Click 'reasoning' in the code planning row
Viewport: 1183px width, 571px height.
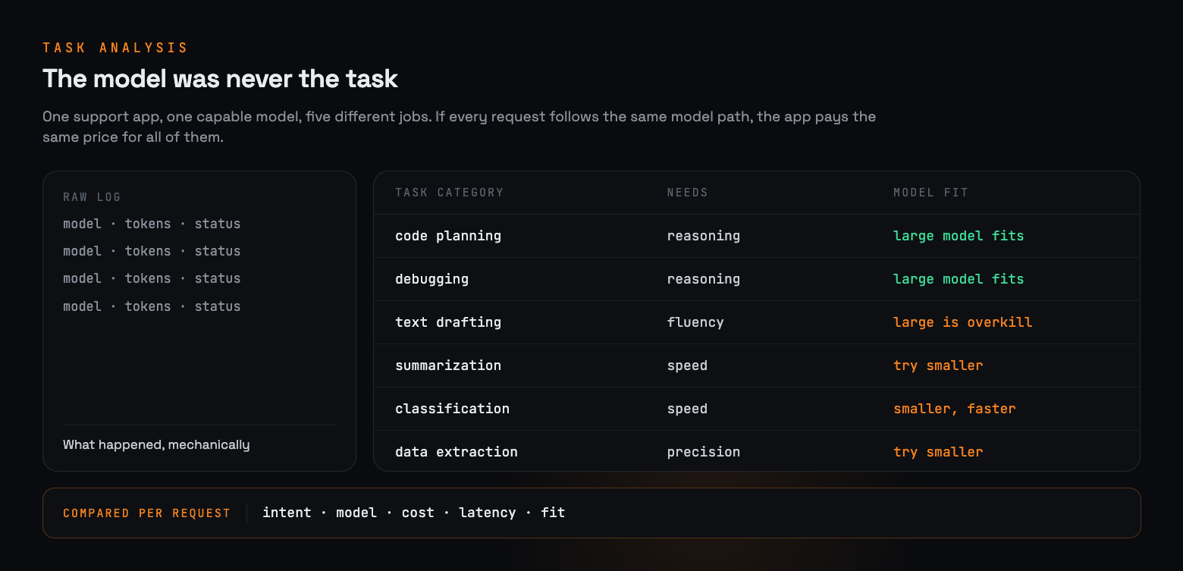[704, 236]
